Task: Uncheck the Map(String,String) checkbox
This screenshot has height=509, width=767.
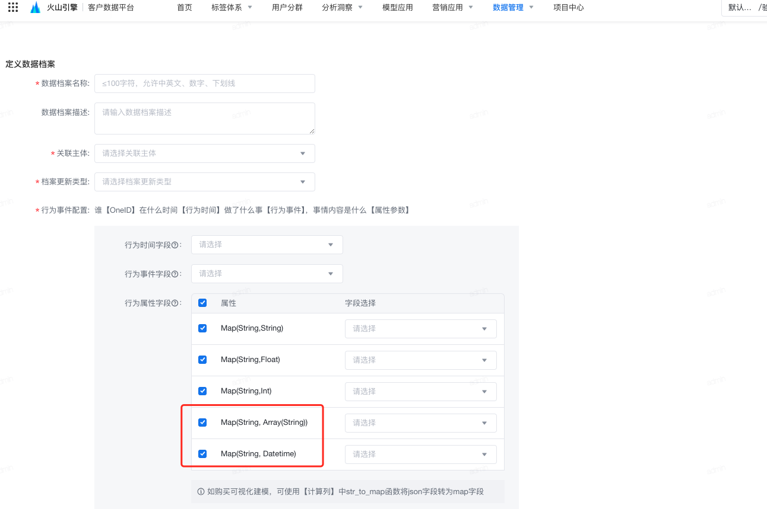Action: tap(202, 328)
